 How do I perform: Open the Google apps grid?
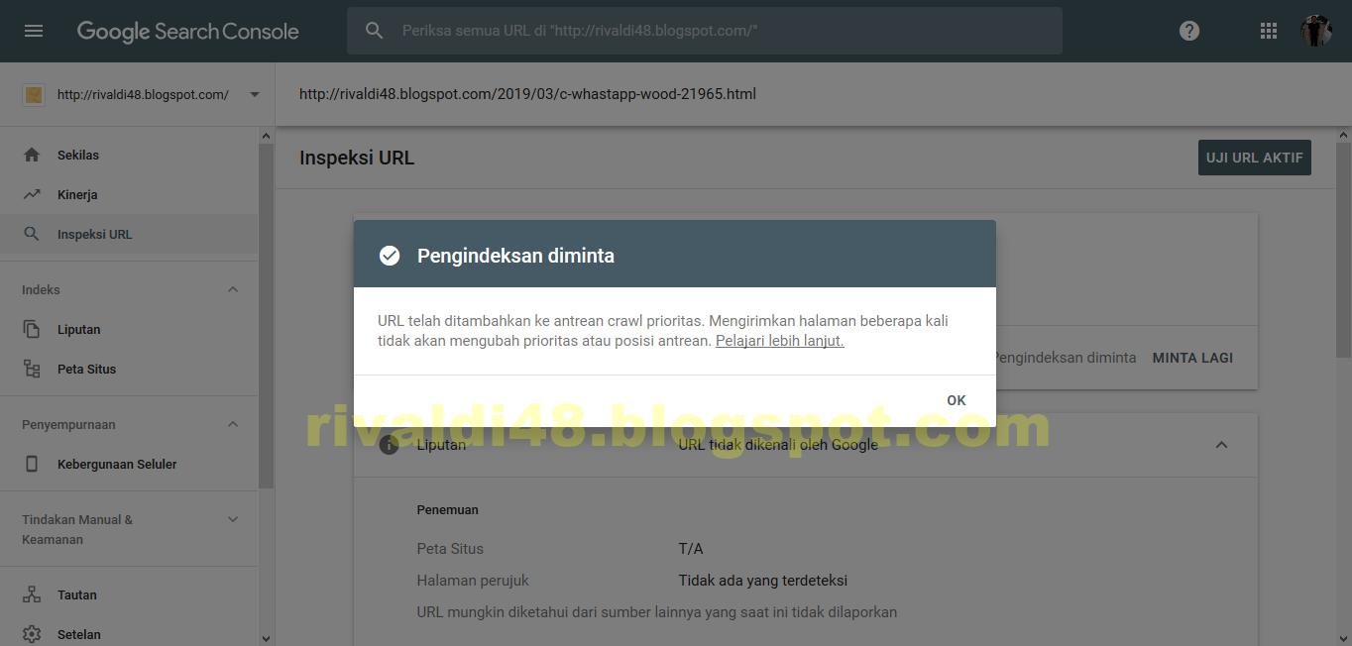[x=1268, y=30]
